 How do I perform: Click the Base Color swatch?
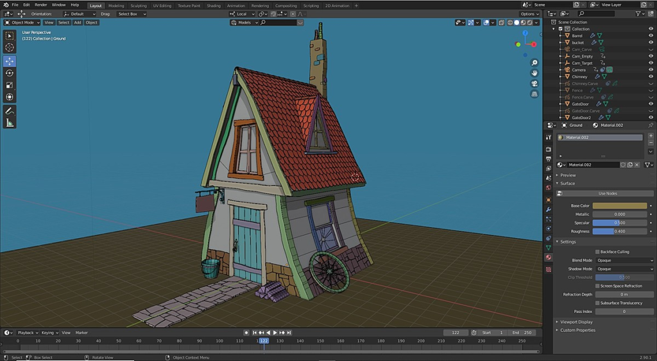(x=619, y=205)
